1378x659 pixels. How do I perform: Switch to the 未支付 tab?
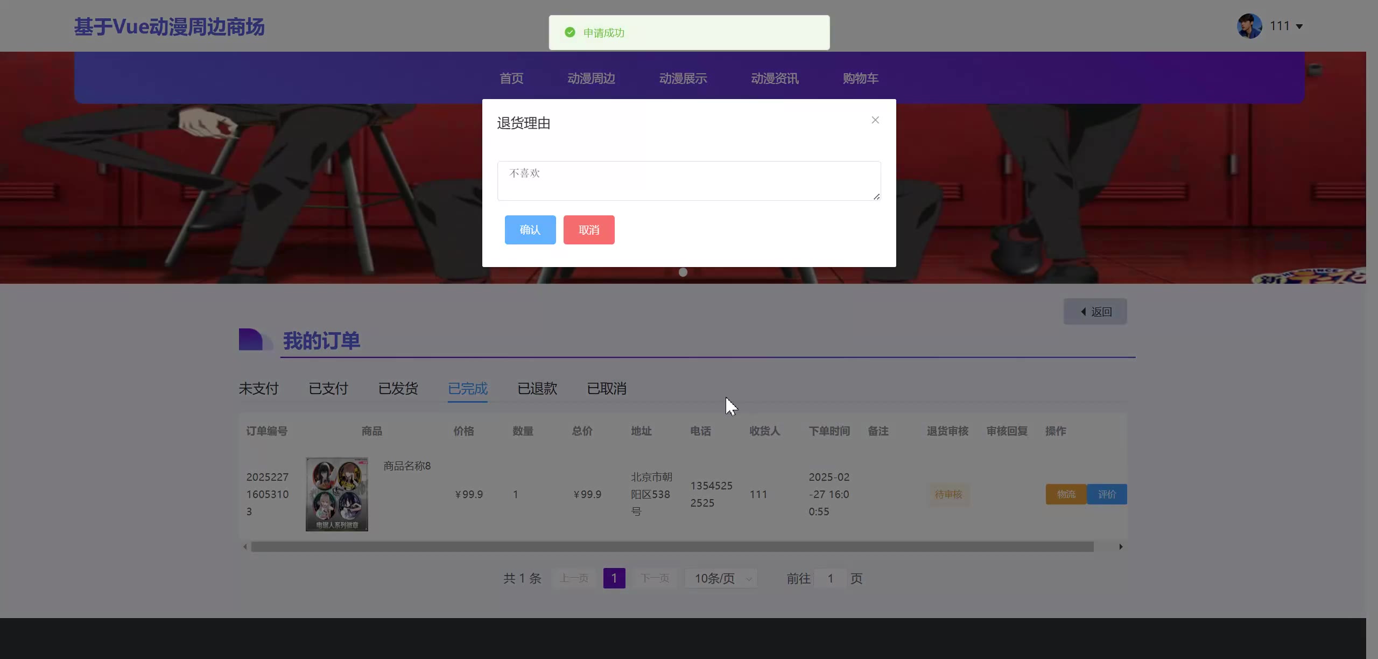point(258,389)
